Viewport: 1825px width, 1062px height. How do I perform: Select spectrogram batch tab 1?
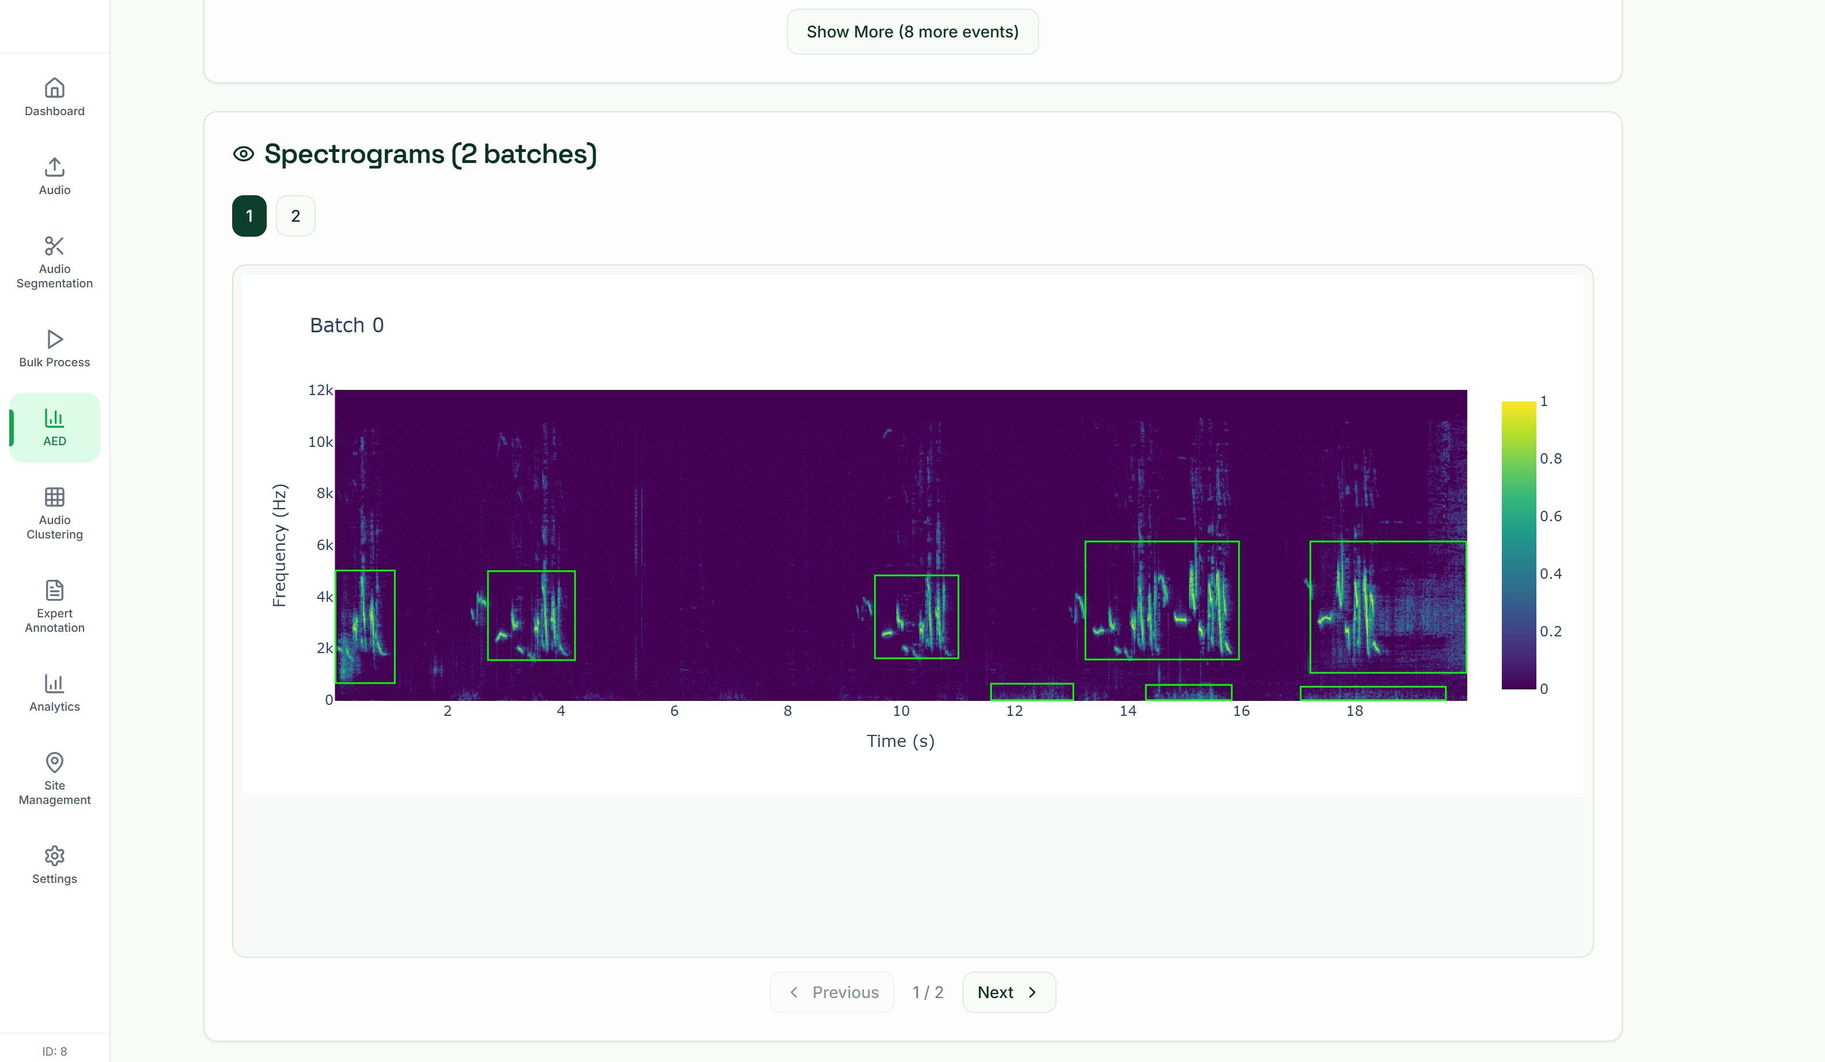(249, 216)
